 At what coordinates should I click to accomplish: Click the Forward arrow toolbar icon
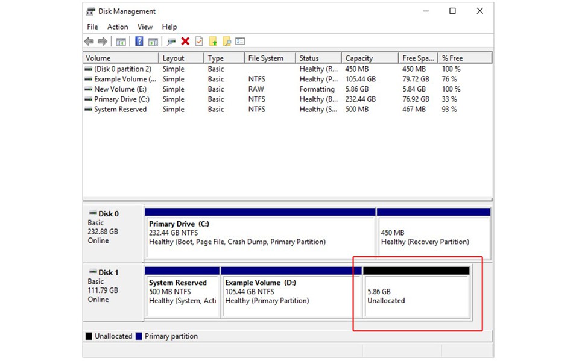click(103, 42)
